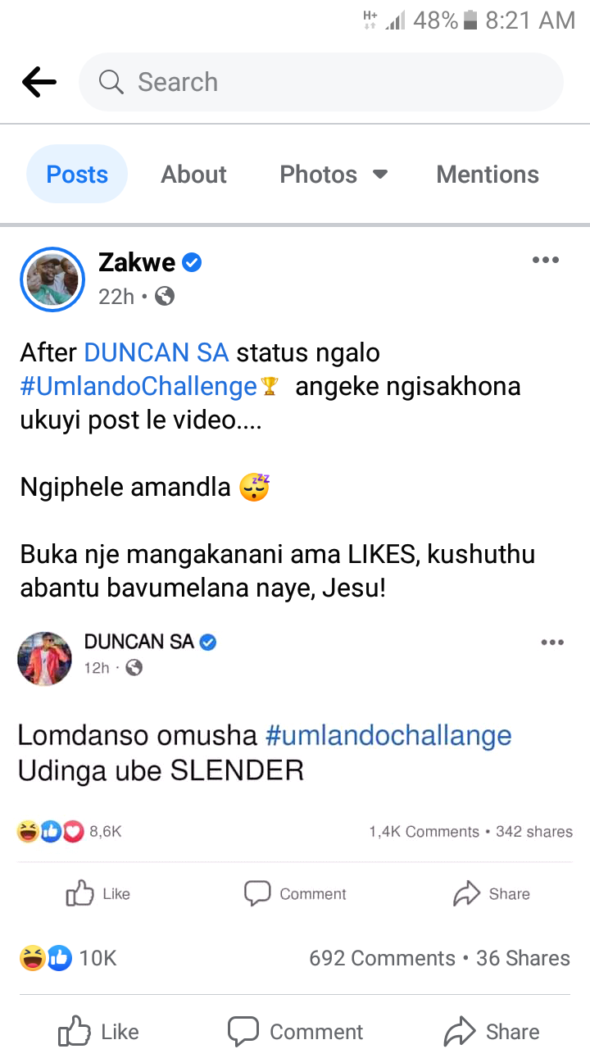
Task: Open the DUNCAN SA mention link
Action: [x=157, y=352]
